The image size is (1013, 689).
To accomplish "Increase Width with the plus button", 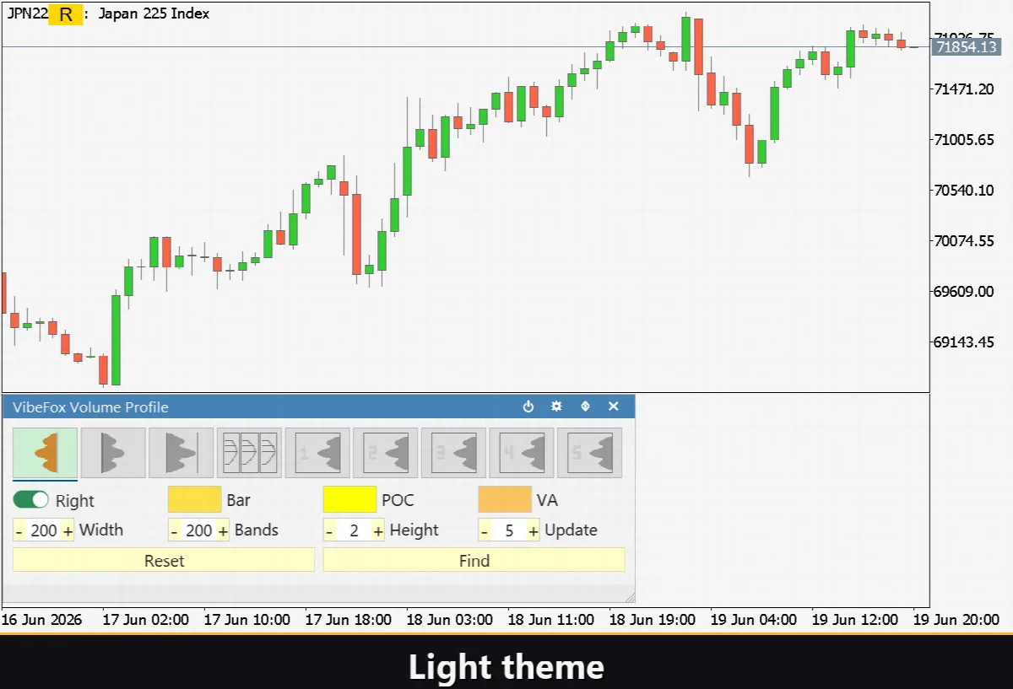I will 68,530.
